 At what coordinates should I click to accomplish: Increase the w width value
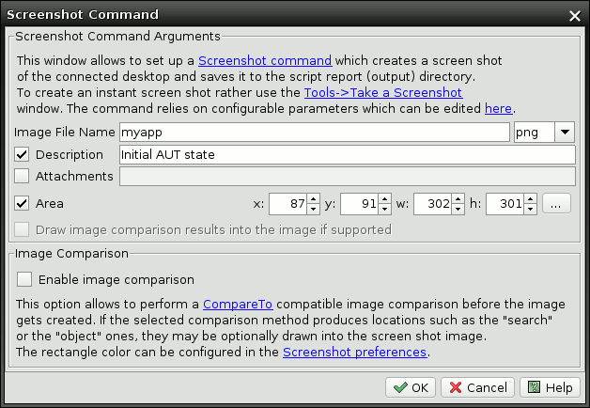click(x=458, y=198)
